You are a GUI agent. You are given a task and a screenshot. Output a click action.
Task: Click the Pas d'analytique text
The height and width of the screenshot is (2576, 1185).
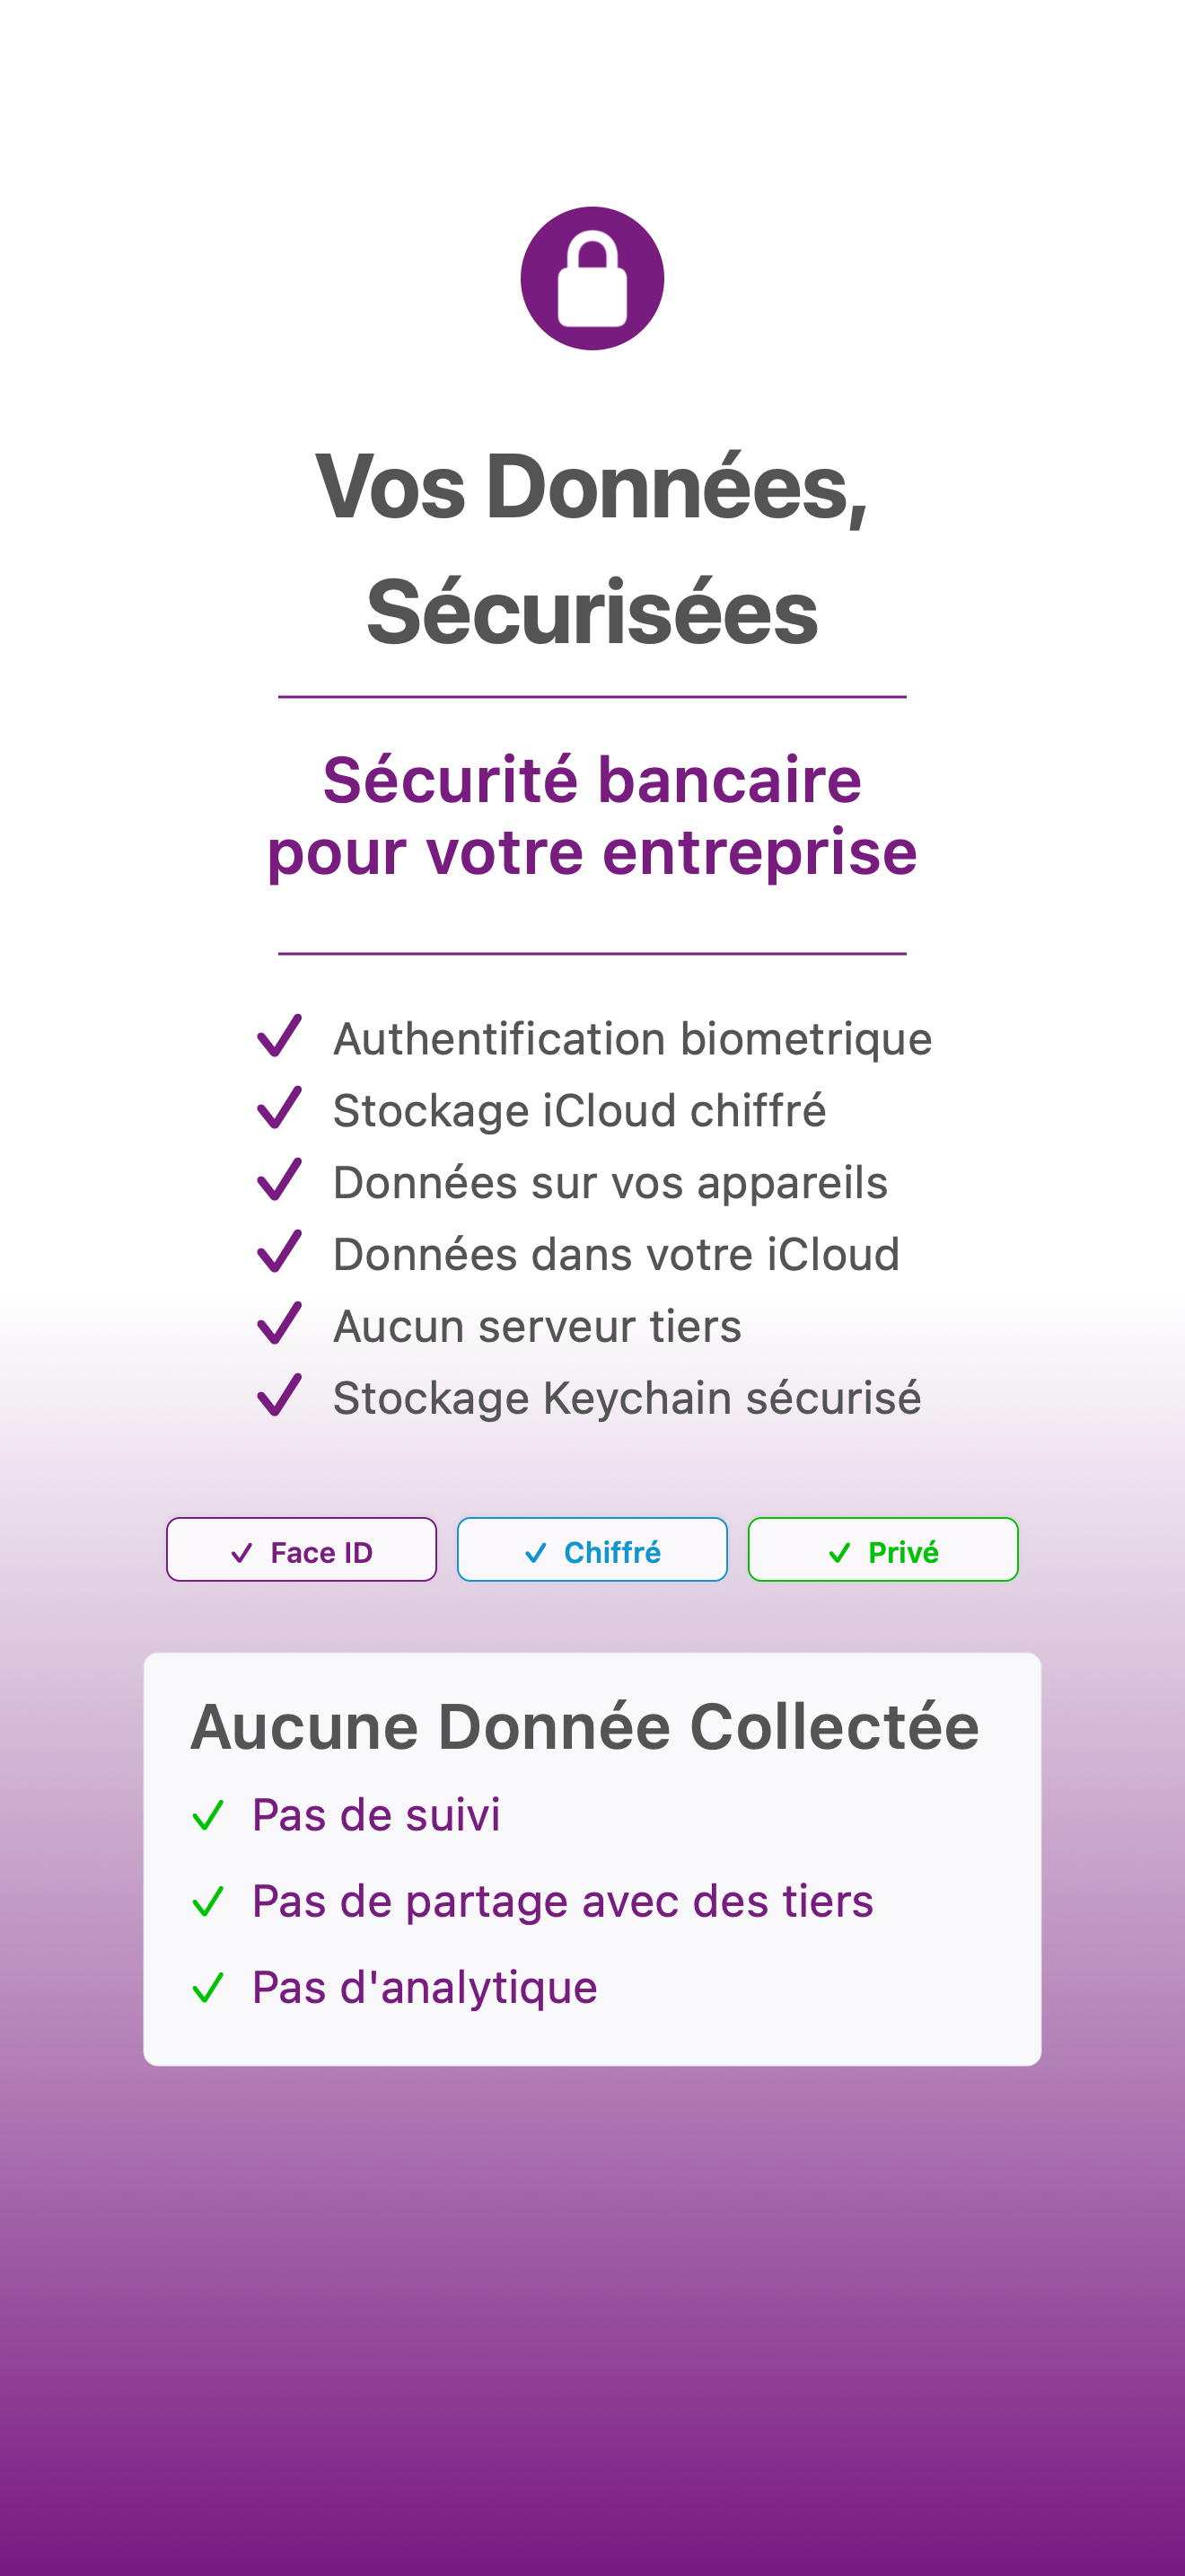(424, 1987)
